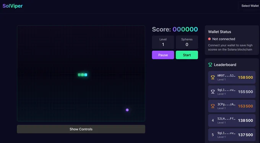Click the 3CPg...zA wallet address
The width and height of the screenshot is (260, 143).
[226, 104]
